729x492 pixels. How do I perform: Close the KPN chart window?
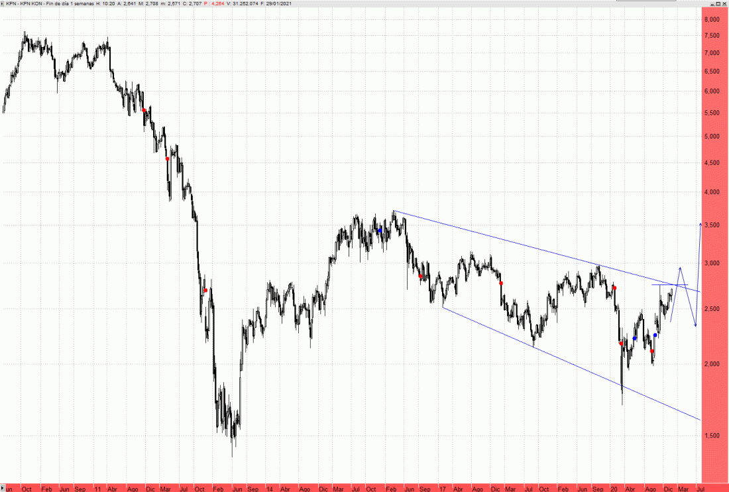(723, 4)
